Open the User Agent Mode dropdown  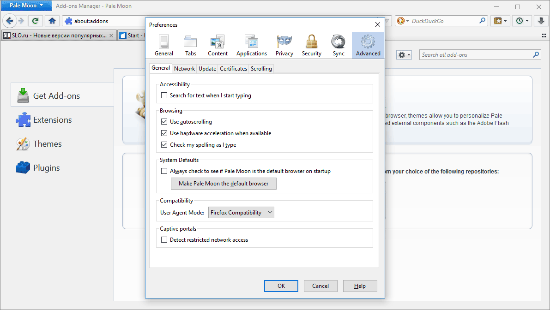click(241, 213)
